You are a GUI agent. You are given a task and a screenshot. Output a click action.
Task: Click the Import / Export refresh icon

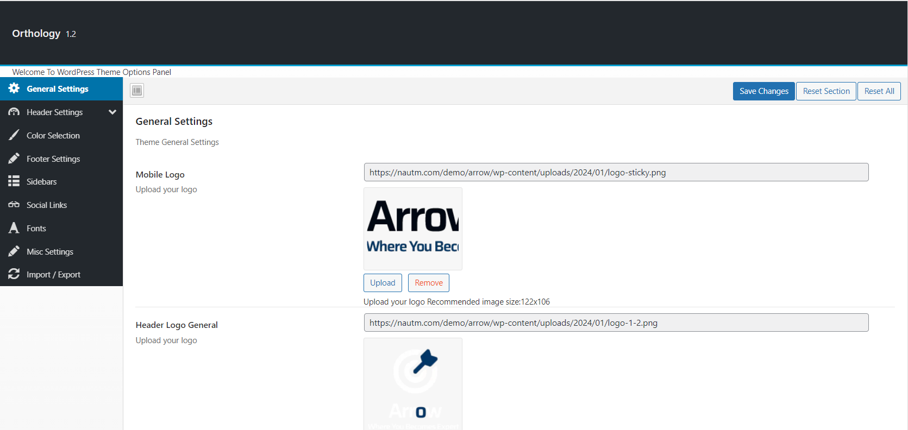pos(14,274)
